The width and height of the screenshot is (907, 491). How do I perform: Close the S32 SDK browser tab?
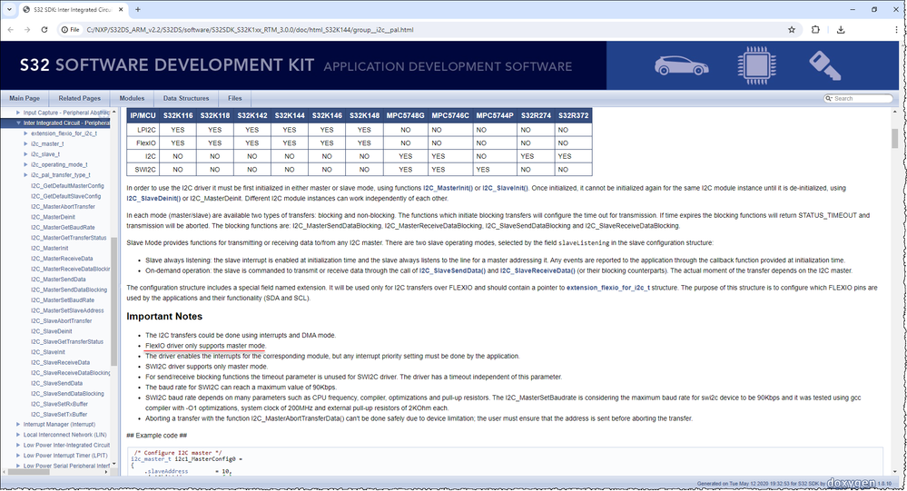click(x=121, y=9)
